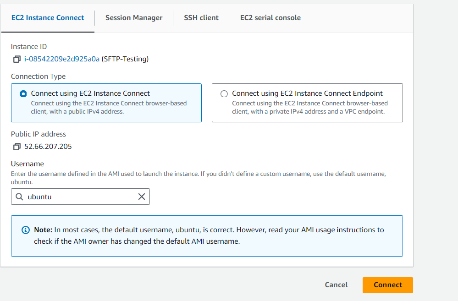
Task: Open the SSH client tab
Action: (201, 18)
